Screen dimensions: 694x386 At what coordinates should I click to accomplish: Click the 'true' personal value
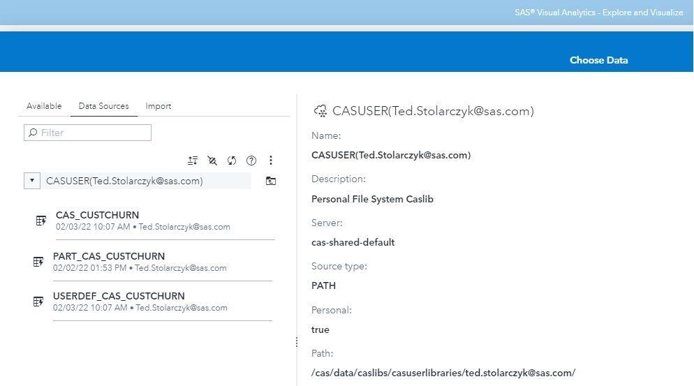(320, 329)
